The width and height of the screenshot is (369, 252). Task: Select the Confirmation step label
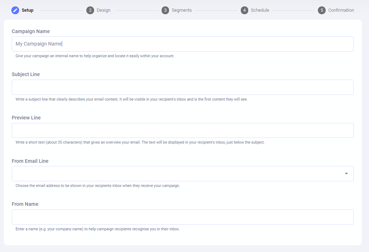coord(341,10)
